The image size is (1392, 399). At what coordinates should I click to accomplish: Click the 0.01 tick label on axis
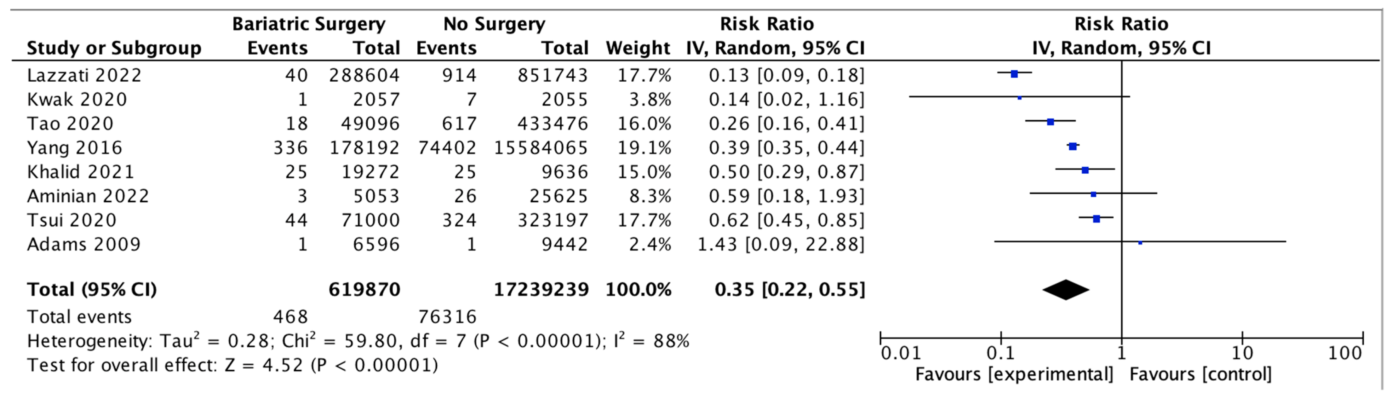pos(900,354)
